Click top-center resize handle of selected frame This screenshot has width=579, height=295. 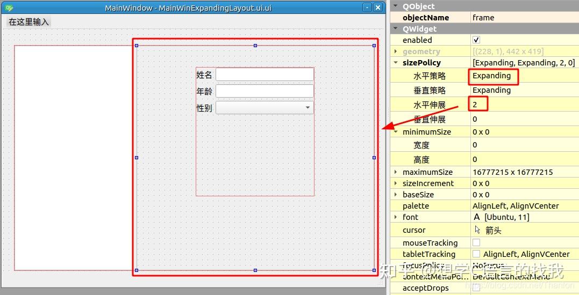255,46
